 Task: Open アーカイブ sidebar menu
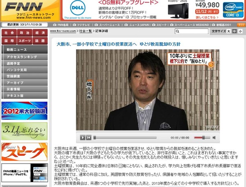click(x=25, y=83)
